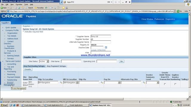Open the Edit menu

7,4
